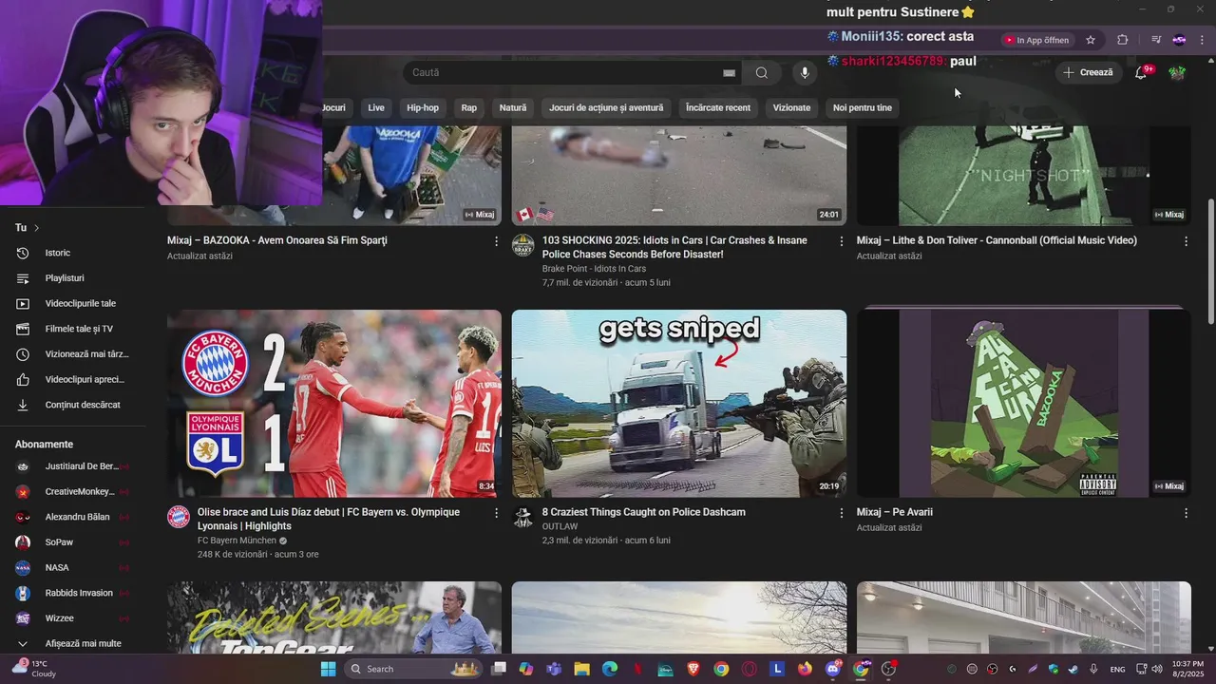Open the on-screen keyboard icon in search
The image size is (1216, 684).
click(x=729, y=73)
